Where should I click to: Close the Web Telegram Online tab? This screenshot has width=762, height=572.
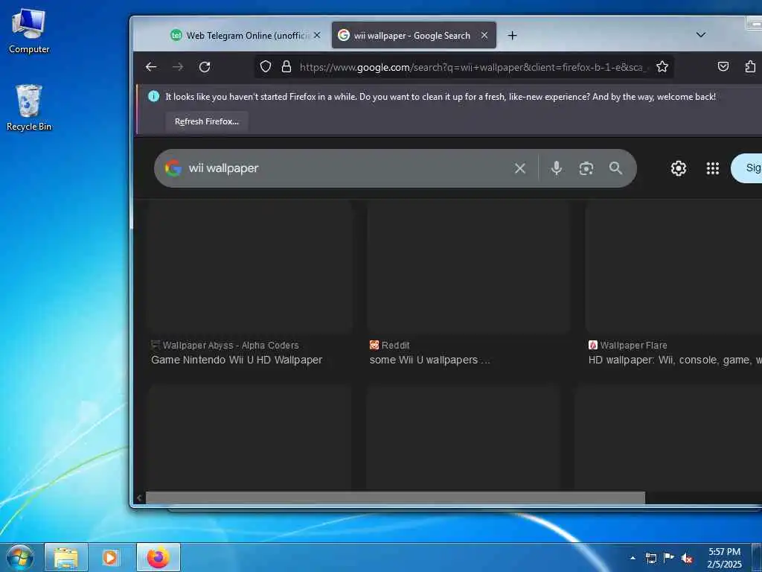coord(317,35)
